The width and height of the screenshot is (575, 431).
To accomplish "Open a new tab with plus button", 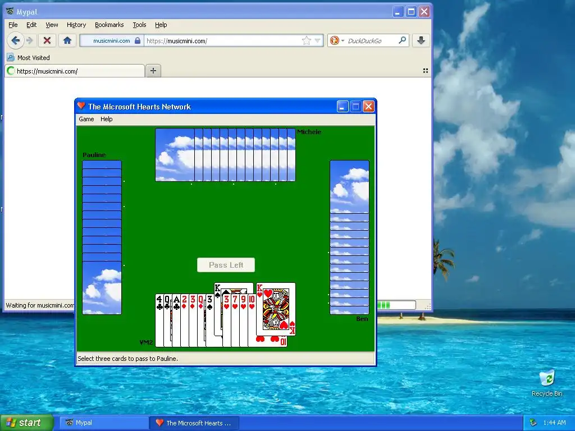I will tap(153, 71).
